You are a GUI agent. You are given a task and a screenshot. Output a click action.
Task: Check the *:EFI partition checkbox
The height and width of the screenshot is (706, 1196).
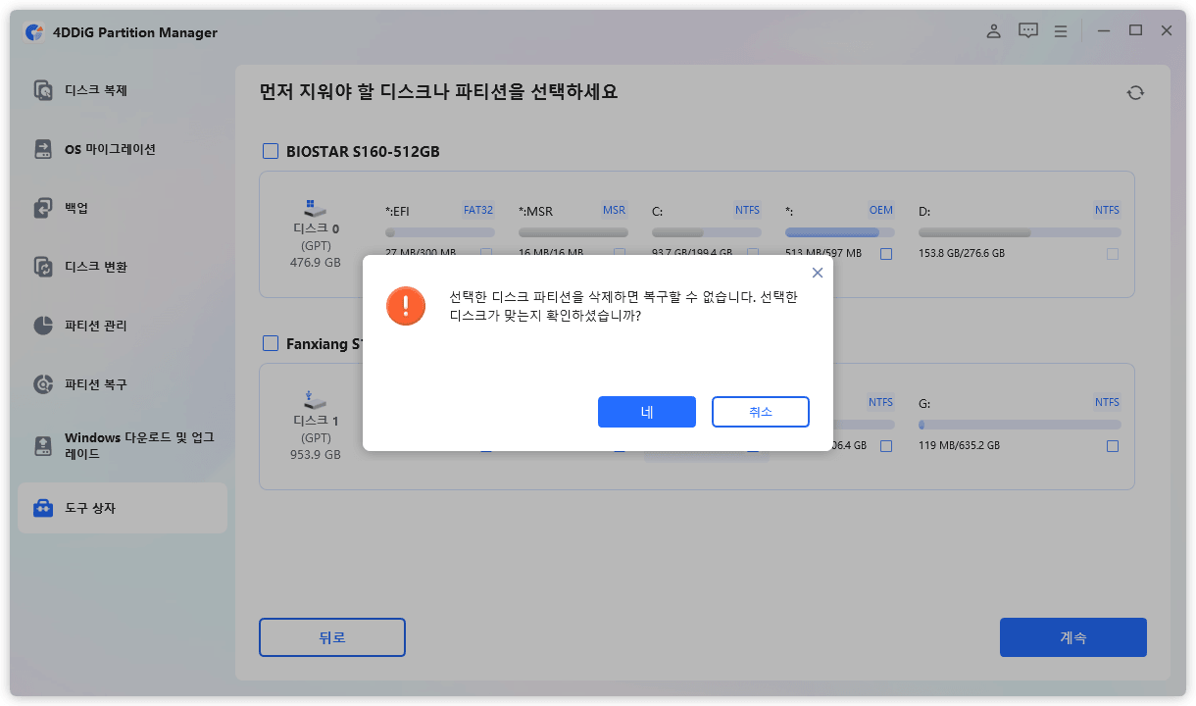[486, 254]
